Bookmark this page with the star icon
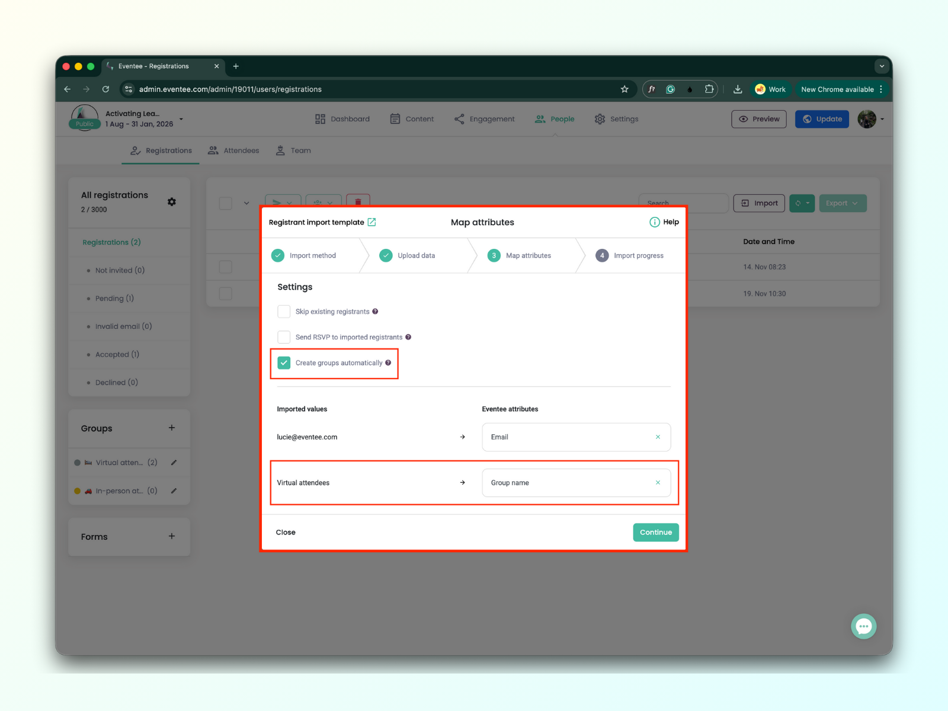This screenshot has width=948, height=711. pos(624,89)
